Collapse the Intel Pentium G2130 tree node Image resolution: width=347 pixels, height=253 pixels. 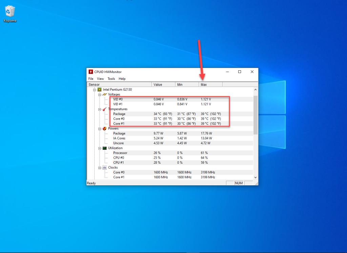[x=94, y=90]
